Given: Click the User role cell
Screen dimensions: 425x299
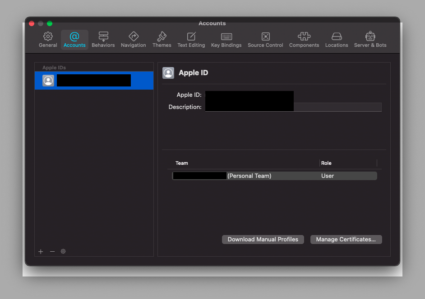Looking at the screenshot, I should (328, 176).
